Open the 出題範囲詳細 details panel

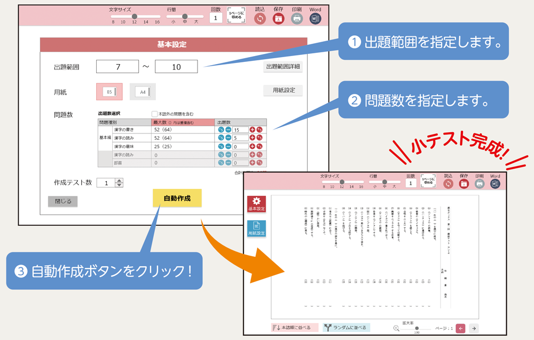pyautogui.click(x=283, y=67)
